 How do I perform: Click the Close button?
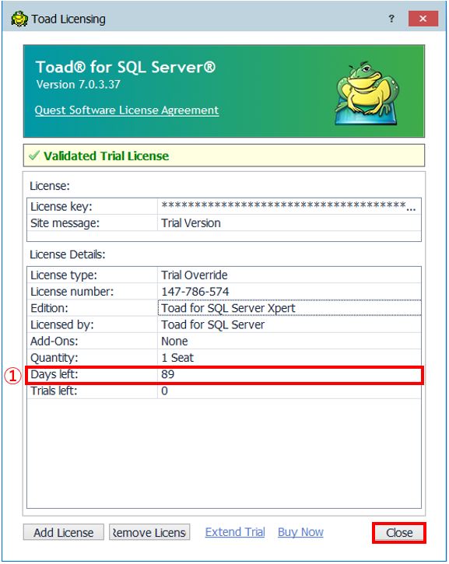click(x=399, y=533)
